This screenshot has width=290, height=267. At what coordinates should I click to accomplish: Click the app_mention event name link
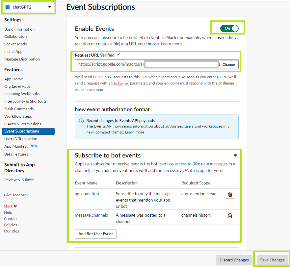tap(87, 194)
